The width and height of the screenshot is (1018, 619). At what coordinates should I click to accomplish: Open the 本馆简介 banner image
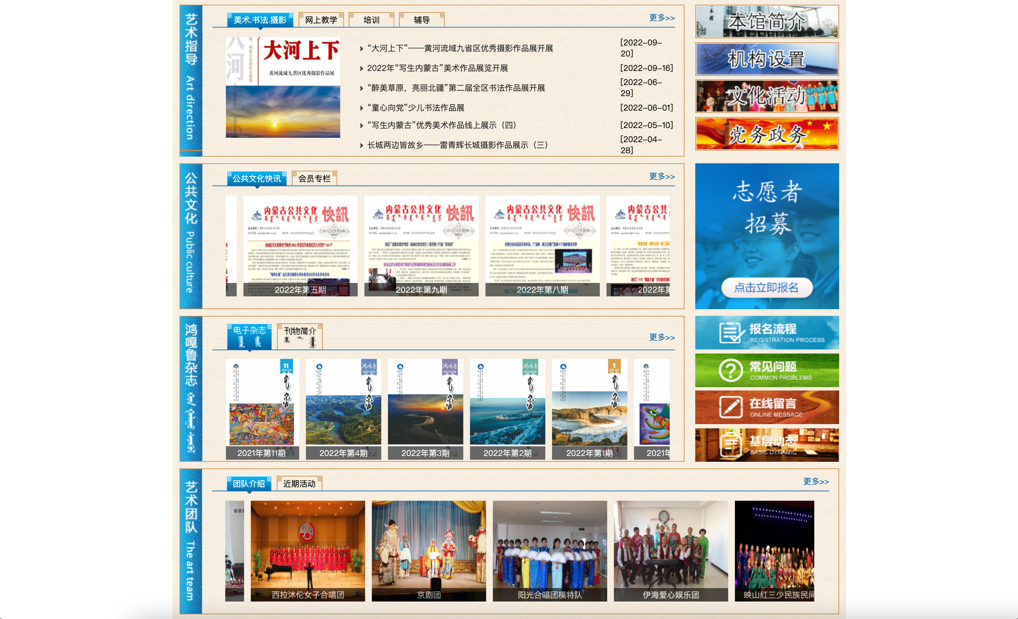point(767,22)
